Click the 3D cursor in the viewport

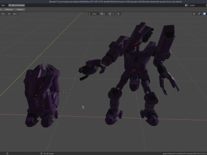65,91
